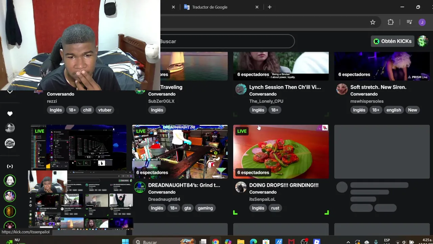Open the Kick user avatar menu

click(x=423, y=41)
